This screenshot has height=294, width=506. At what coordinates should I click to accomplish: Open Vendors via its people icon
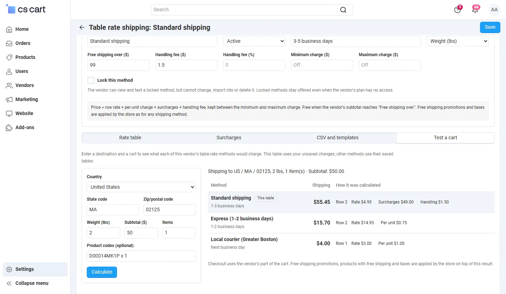coord(9,85)
